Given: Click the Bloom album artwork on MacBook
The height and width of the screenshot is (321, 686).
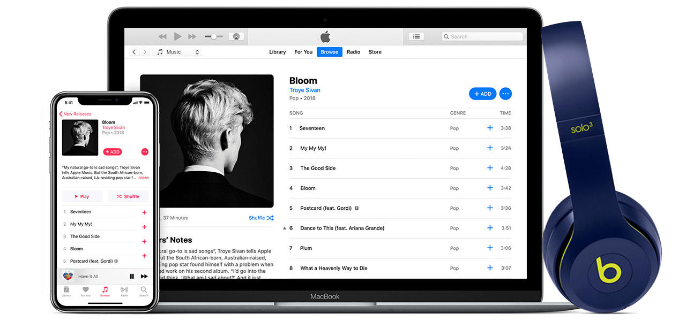Looking at the screenshot, I should coord(207,141).
